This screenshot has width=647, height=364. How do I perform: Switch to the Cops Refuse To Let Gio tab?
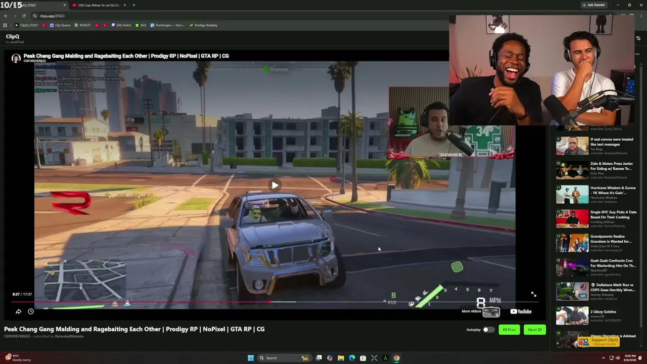pos(99,5)
